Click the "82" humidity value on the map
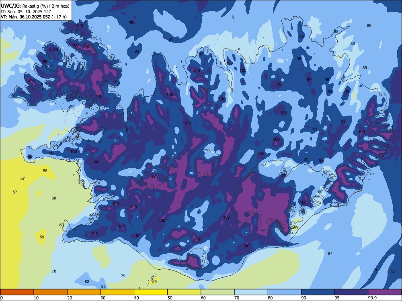The height and width of the screenshot is (301, 402). click(87, 282)
